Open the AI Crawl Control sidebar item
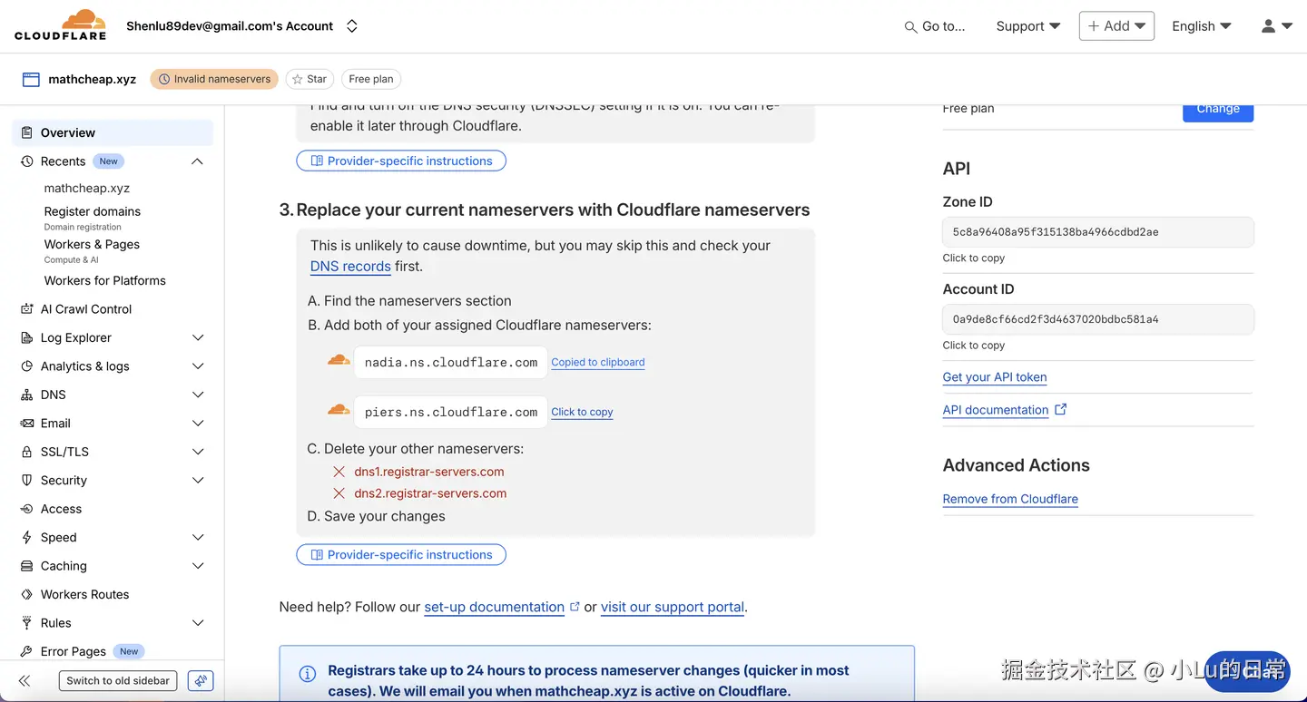Screen dimensions: 1307x702 click(86, 309)
